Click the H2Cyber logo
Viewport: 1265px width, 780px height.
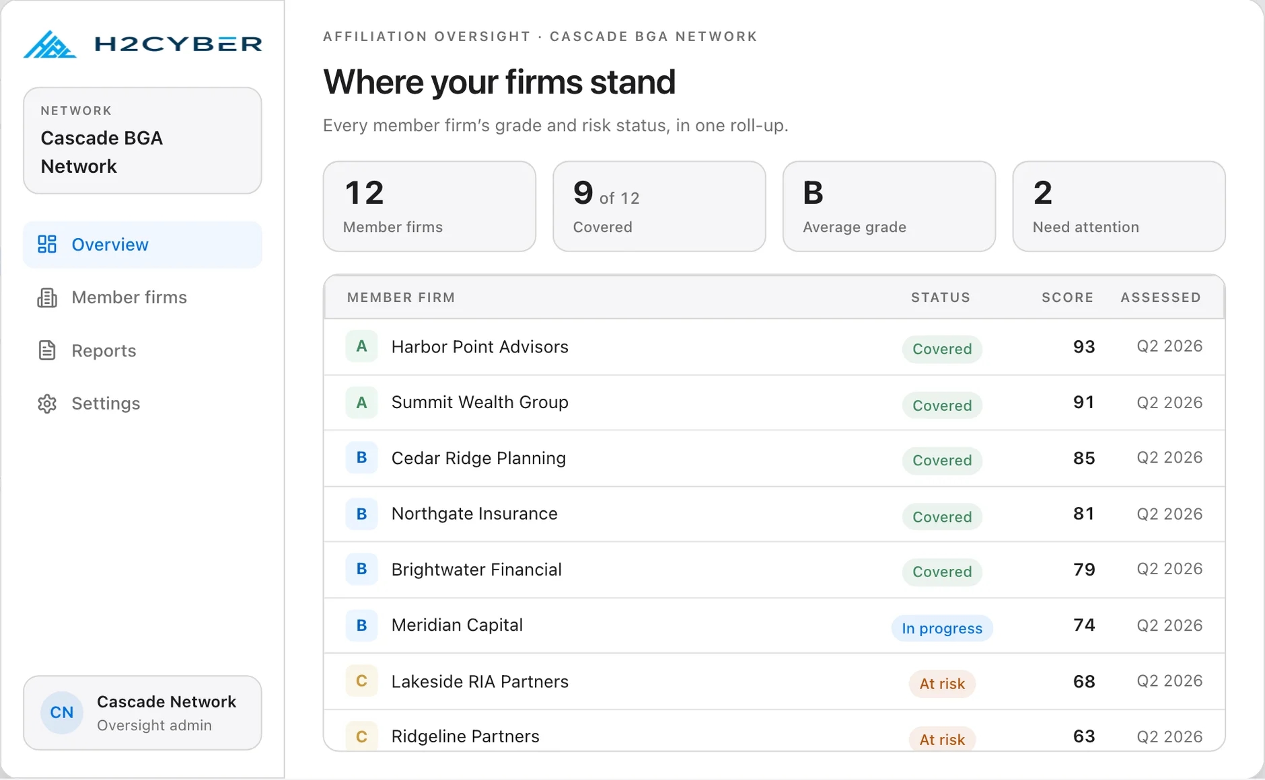143,44
